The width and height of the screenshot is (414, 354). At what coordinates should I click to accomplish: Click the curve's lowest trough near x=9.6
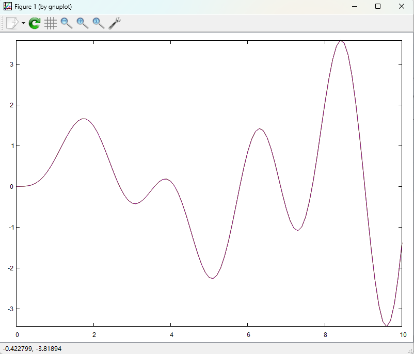[x=387, y=326]
